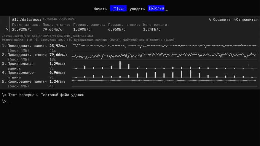Click the sequential write speed line graph
Viewport: 260px width, 146px height.
point(164,46)
